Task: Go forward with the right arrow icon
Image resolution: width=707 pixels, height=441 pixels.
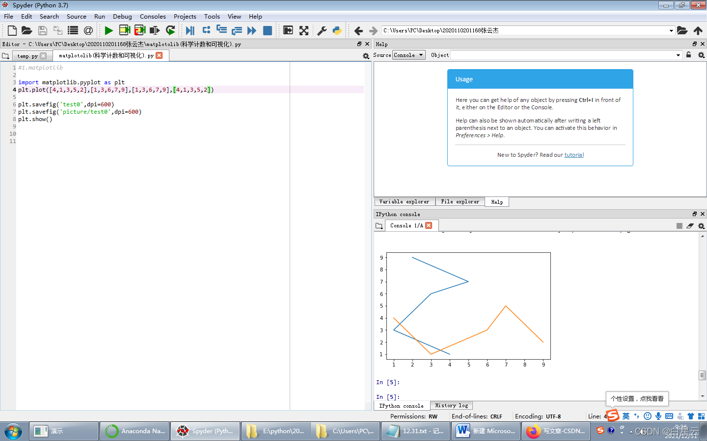Action: [373, 30]
